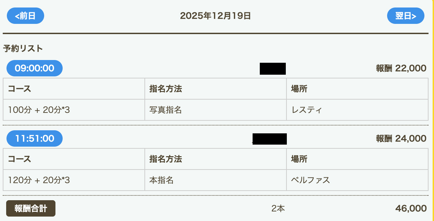
Task: Go to the next day (翌日)
Action: (406, 16)
